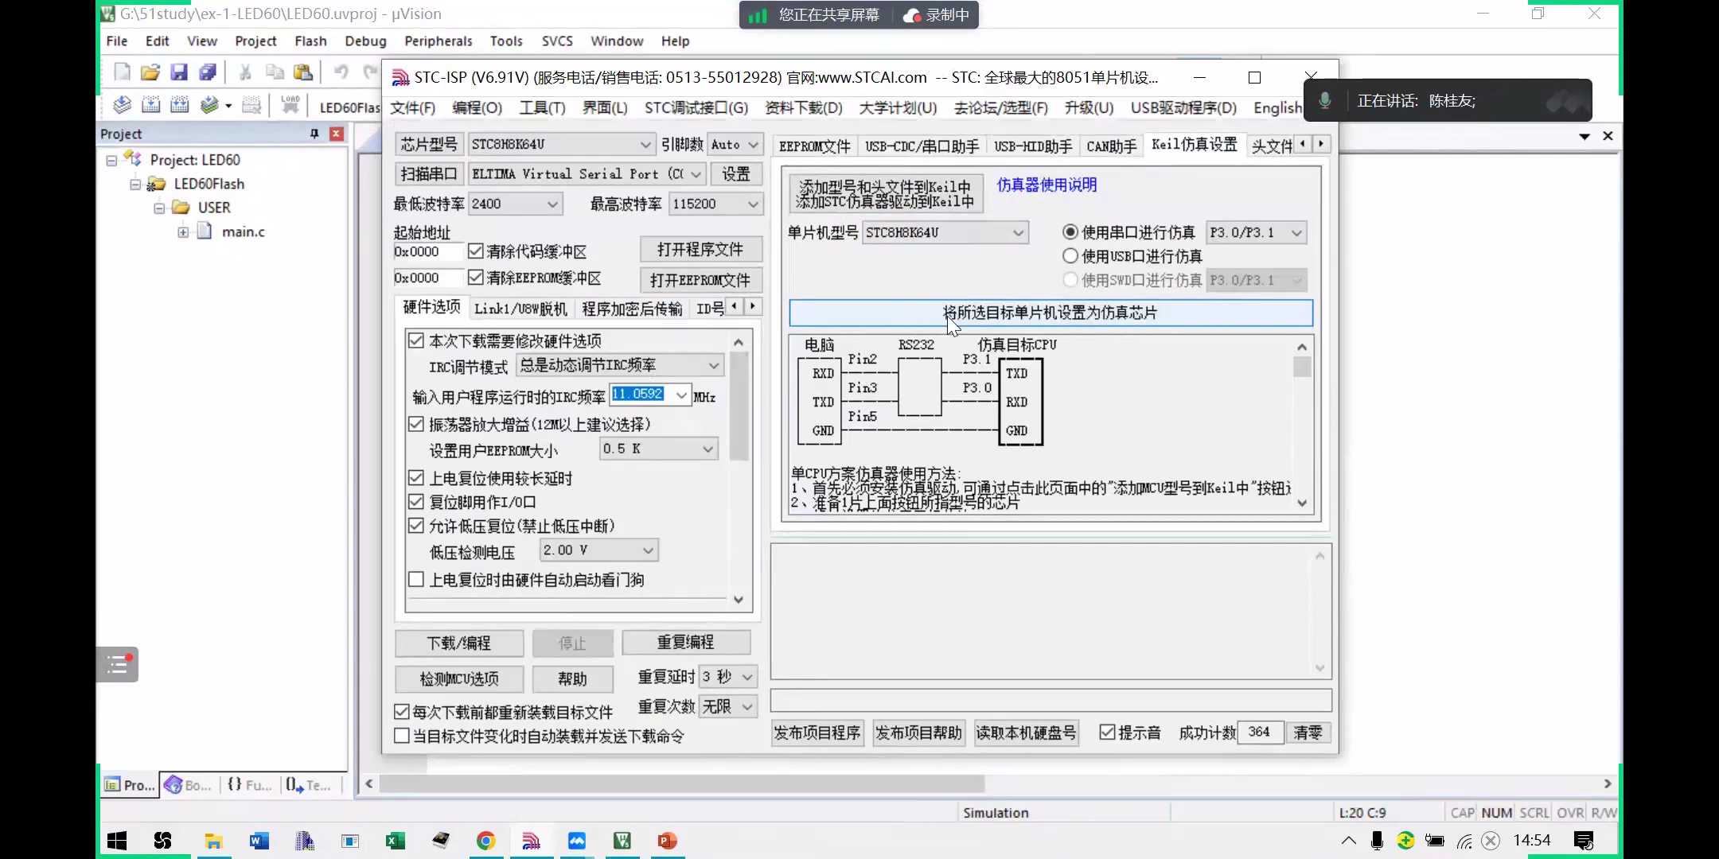Click the Build target icon in µVision toolbar
1719x859 pixels.
[x=151, y=105]
